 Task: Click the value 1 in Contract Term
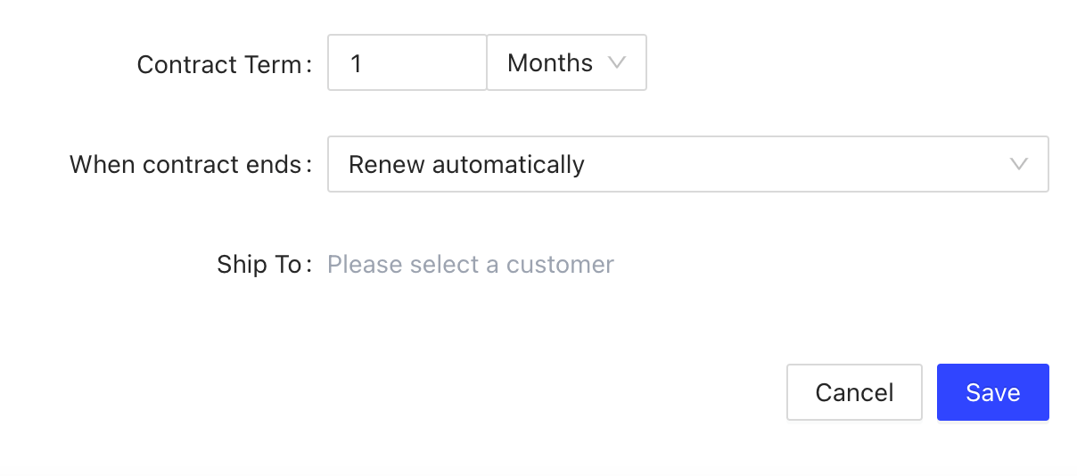point(357,64)
